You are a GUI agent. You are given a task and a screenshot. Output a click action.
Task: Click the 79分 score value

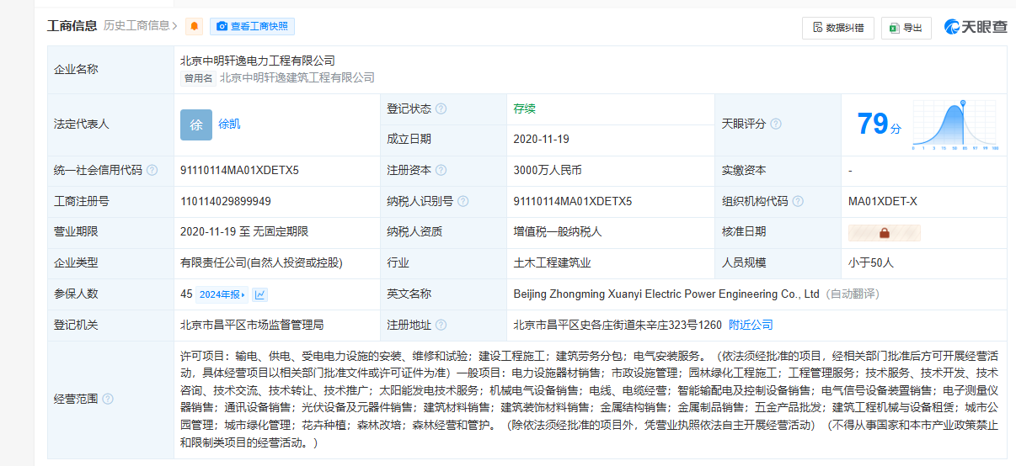point(879,124)
